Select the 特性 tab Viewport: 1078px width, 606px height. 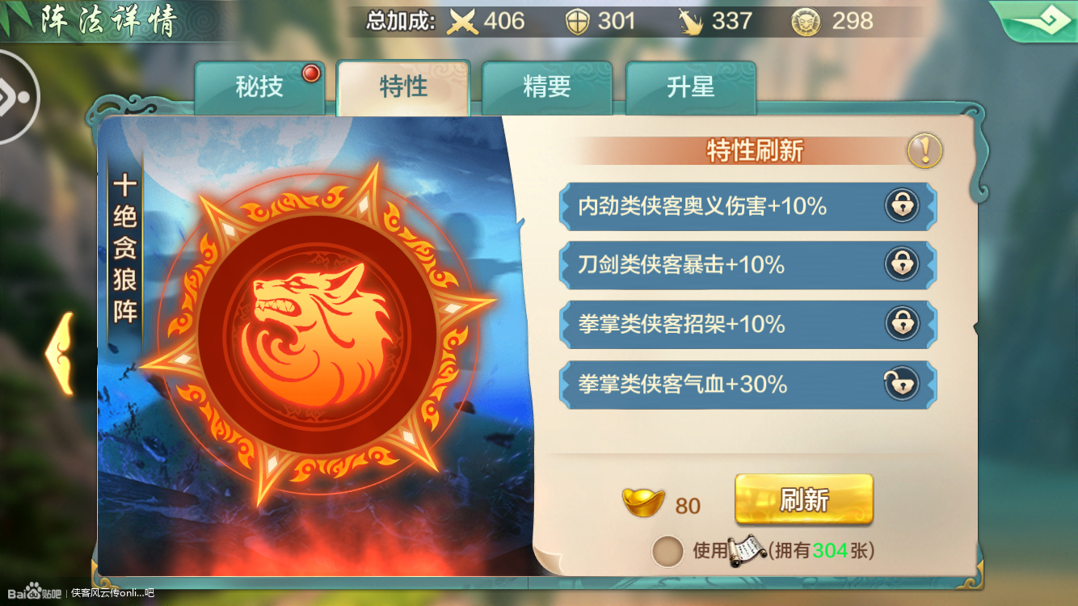(x=403, y=87)
